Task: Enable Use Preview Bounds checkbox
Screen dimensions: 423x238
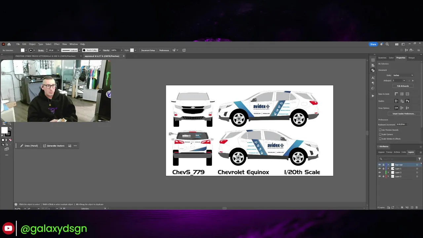Action: click(x=380, y=130)
